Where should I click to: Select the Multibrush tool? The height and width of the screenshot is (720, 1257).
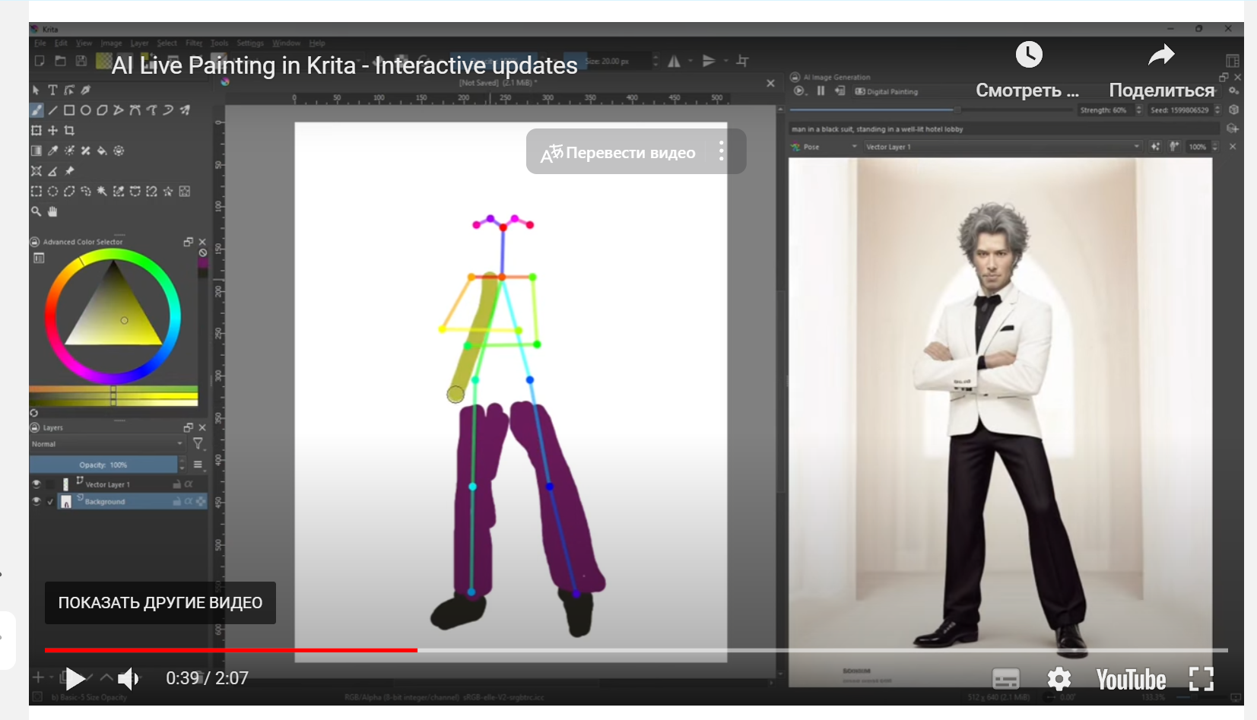click(185, 110)
